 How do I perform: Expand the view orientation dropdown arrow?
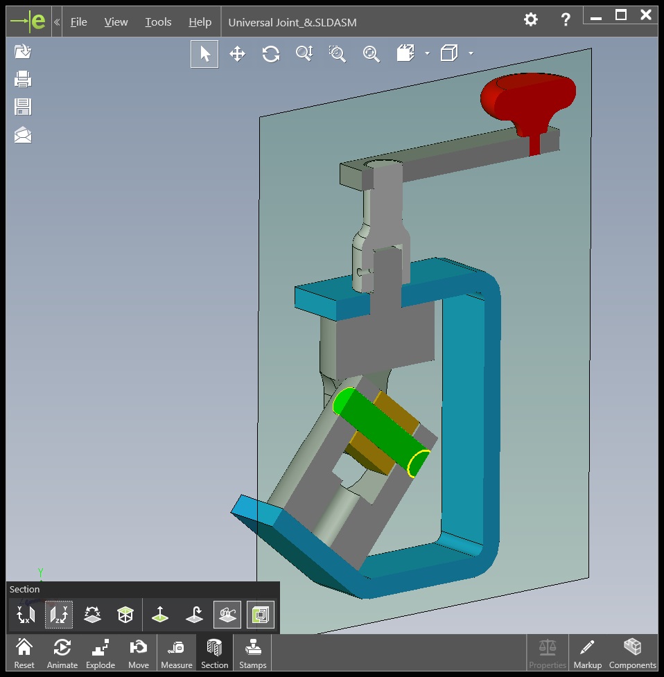[x=427, y=53]
